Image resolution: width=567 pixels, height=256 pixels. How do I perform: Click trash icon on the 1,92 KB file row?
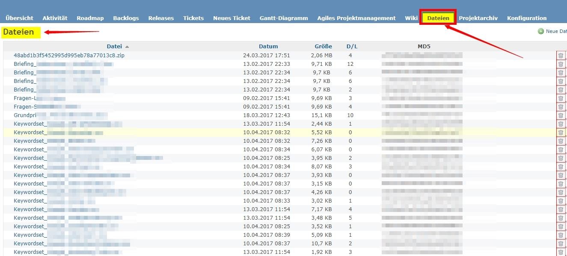(561, 252)
